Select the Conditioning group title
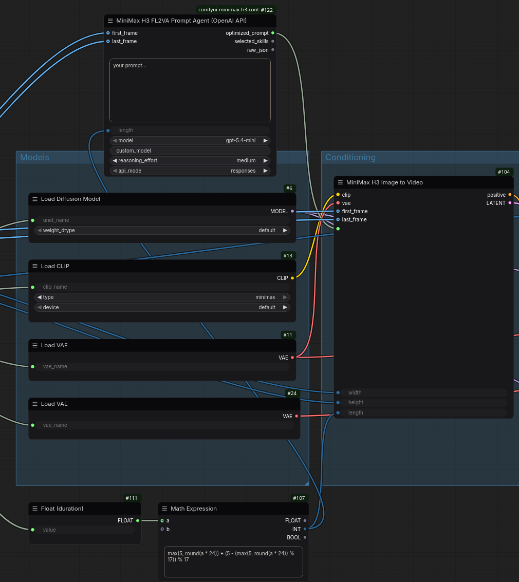The width and height of the screenshot is (519, 582). tap(350, 157)
